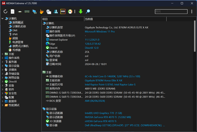This screenshot has width=197, height=132.
Task: Select the 用户名称 row
Action: [x=67, y=56]
